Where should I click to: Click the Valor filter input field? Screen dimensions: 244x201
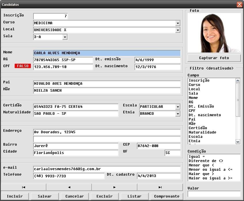[214, 194]
